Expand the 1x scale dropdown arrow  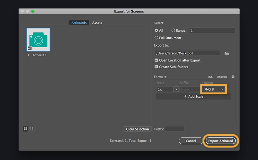tap(176, 89)
